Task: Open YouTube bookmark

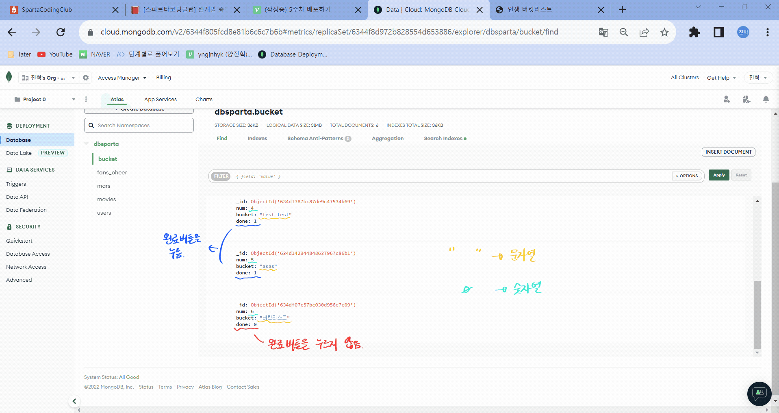Action: click(x=55, y=54)
